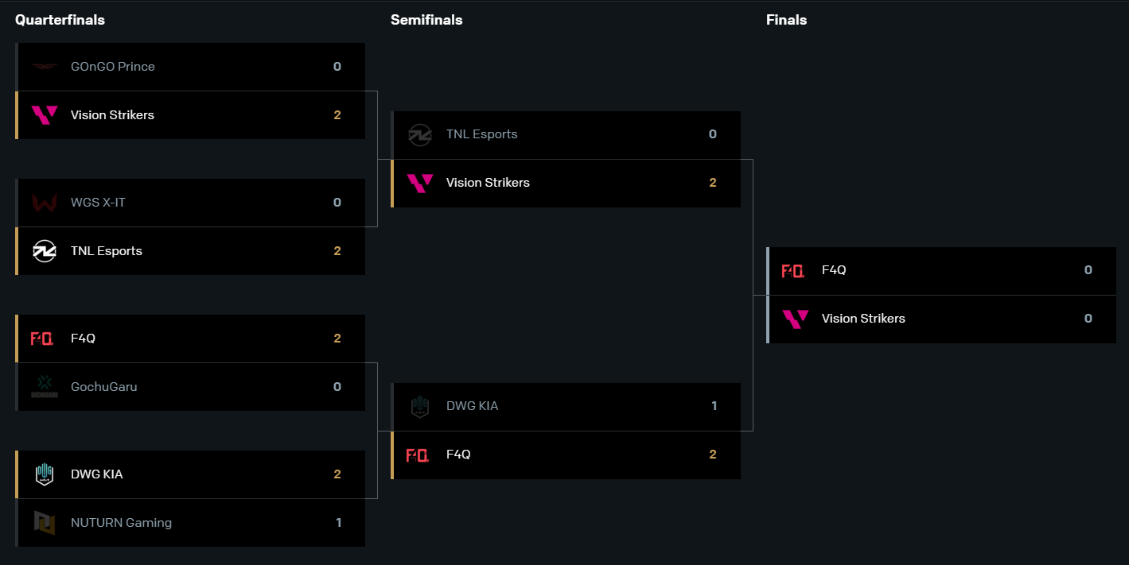
Task: Click the Semifinals round heading
Action: click(426, 20)
